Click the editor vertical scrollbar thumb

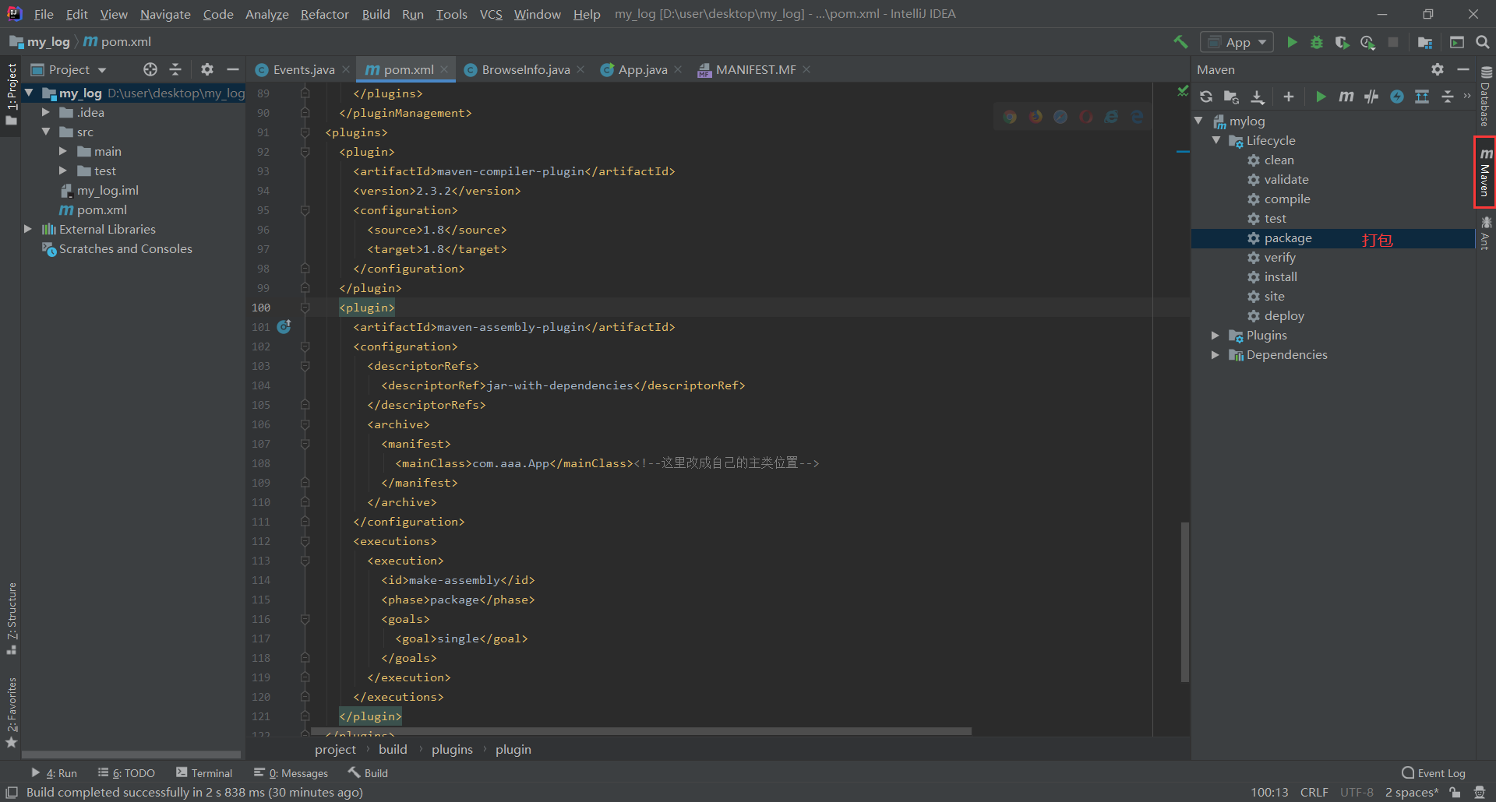[1185, 602]
